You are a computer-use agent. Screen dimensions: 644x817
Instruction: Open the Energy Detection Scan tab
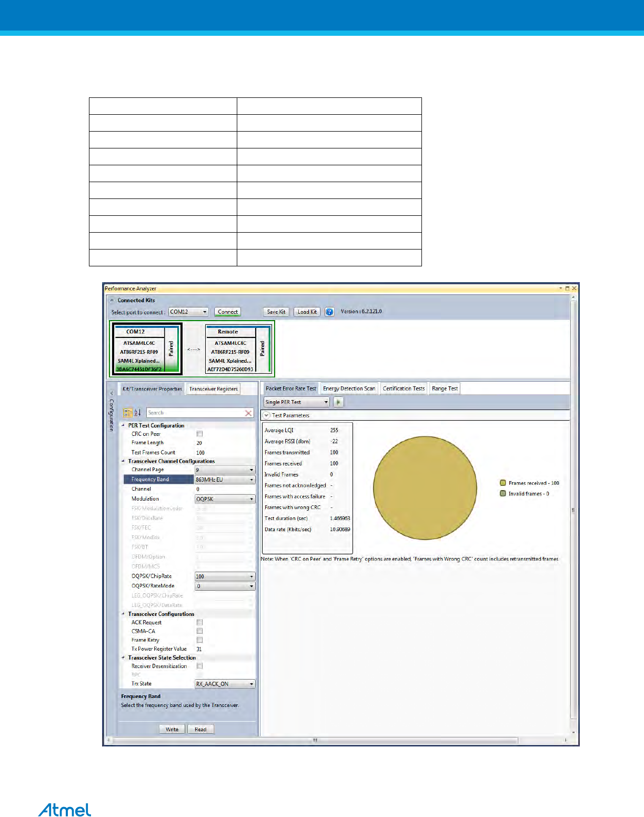pyautogui.click(x=349, y=388)
